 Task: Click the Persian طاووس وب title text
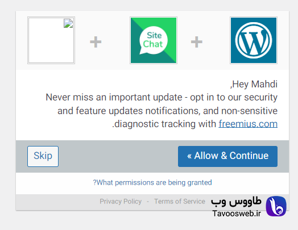(x=236, y=202)
